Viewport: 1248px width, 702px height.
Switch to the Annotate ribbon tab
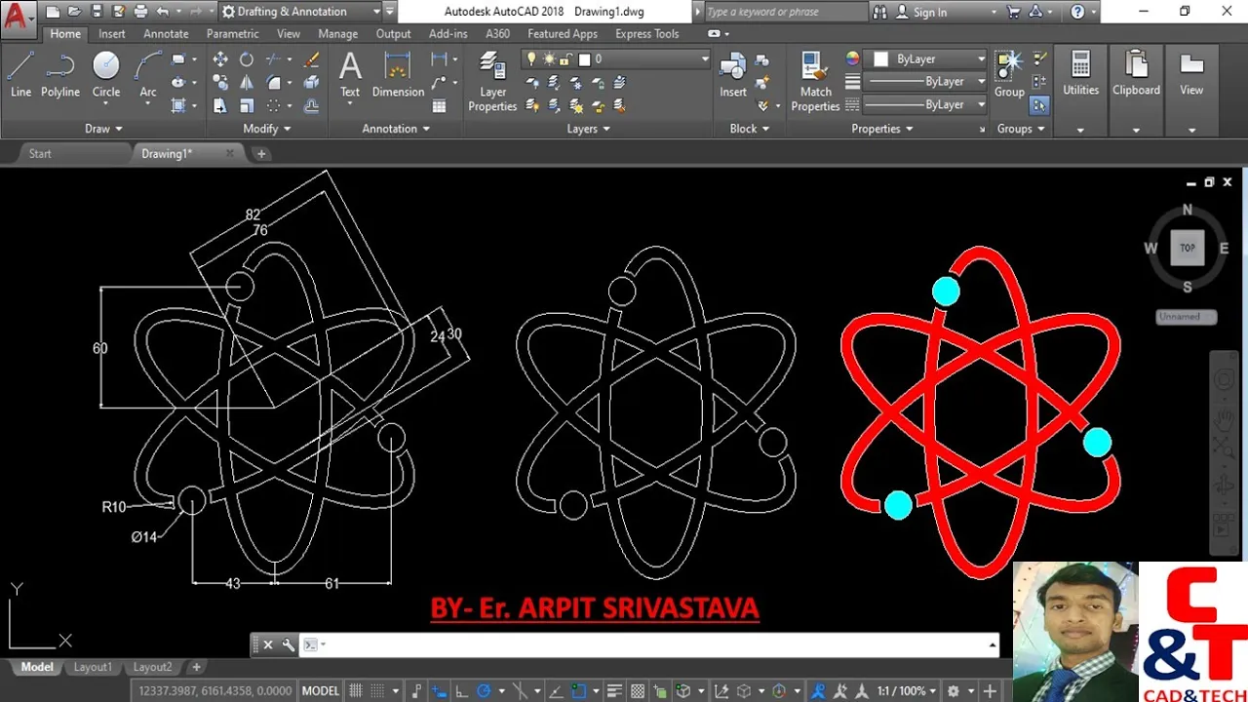[x=166, y=33]
